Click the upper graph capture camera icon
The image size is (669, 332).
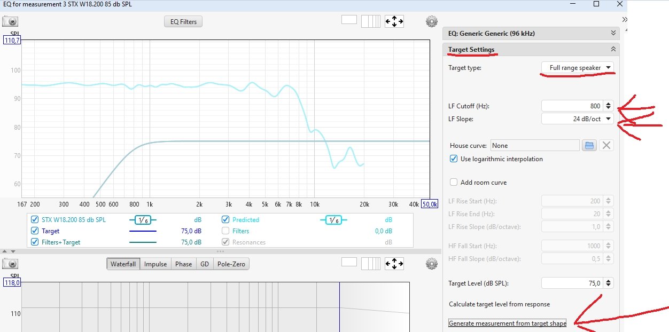pos(10,21)
